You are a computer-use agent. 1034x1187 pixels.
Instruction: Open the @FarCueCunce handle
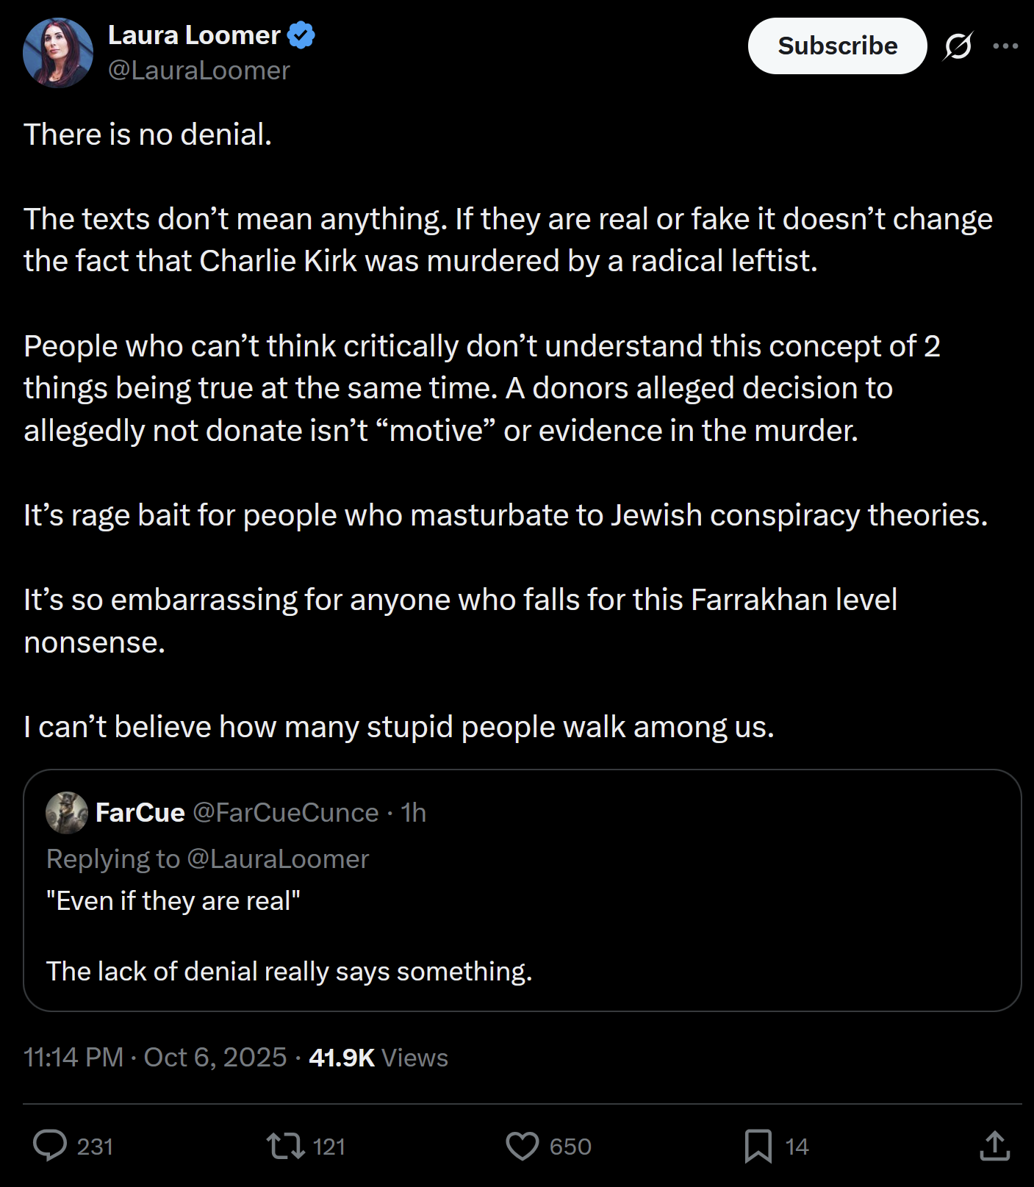click(x=286, y=813)
